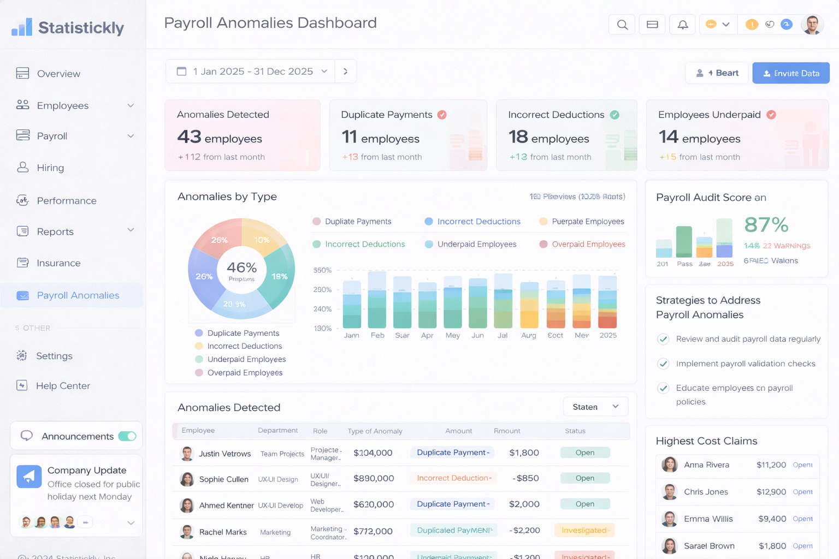Image resolution: width=839 pixels, height=559 pixels.
Task: Expand the 1 Jan 2025 date range dropdown
Action: pos(324,71)
